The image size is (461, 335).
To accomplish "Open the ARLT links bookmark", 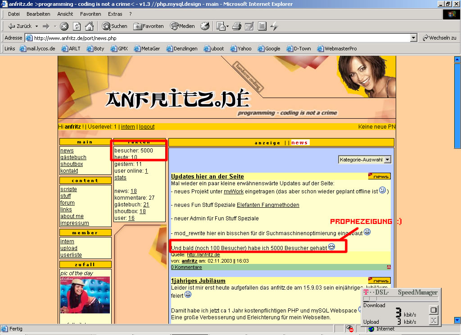I will point(71,49).
